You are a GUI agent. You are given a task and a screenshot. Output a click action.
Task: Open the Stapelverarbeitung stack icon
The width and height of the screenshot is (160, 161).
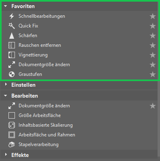click(12, 144)
